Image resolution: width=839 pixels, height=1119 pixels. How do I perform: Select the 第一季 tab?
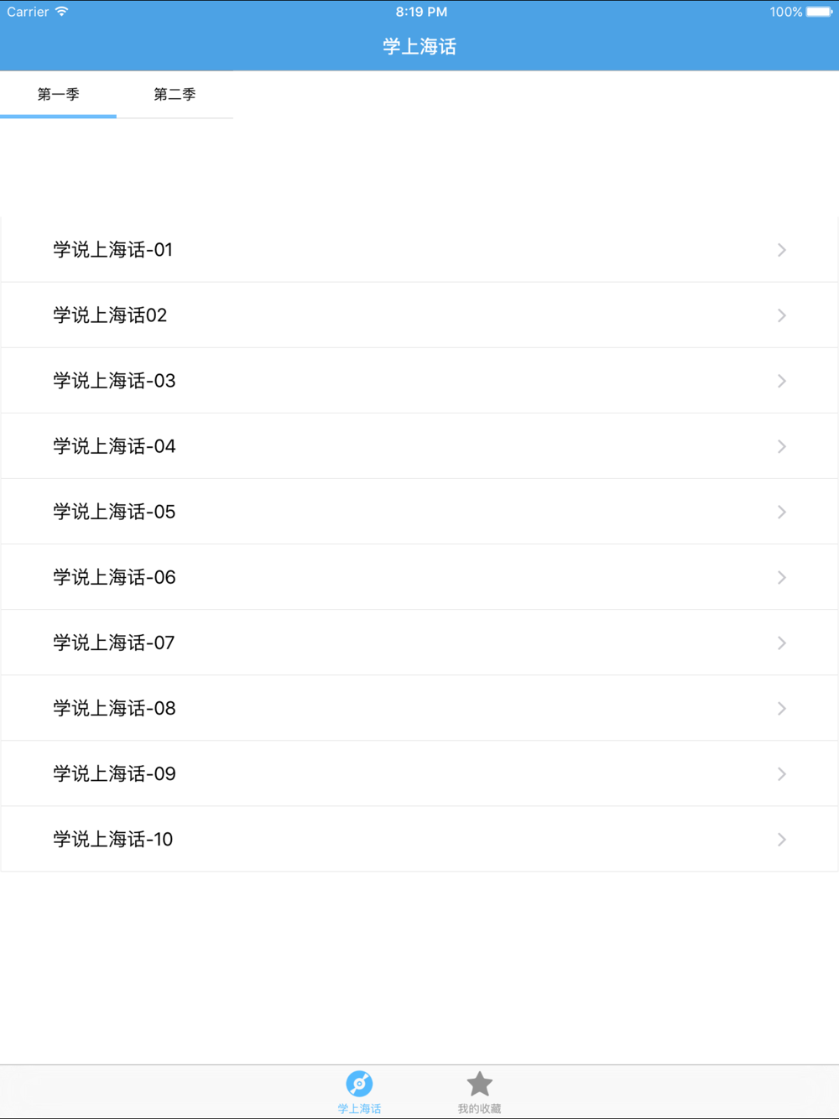pos(58,95)
